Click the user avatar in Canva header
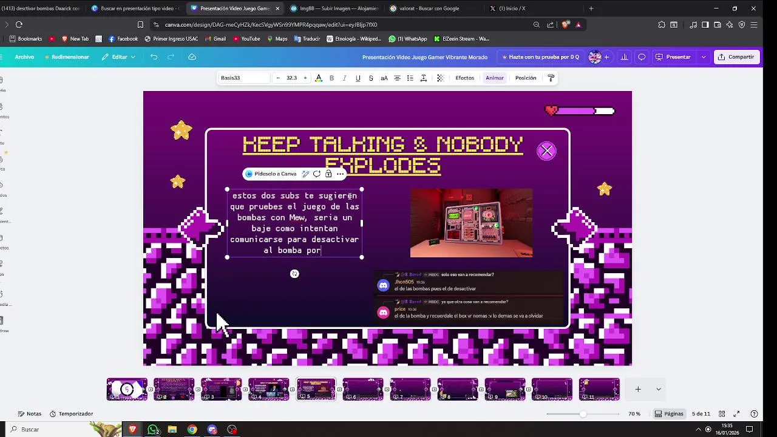The image size is (777, 437). pos(595,57)
